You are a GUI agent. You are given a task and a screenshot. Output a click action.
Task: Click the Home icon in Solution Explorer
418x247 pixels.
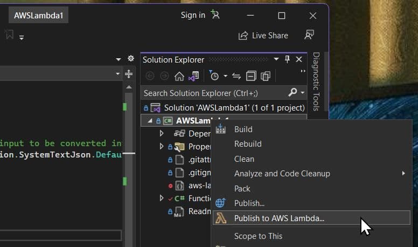[x=179, y=76]
